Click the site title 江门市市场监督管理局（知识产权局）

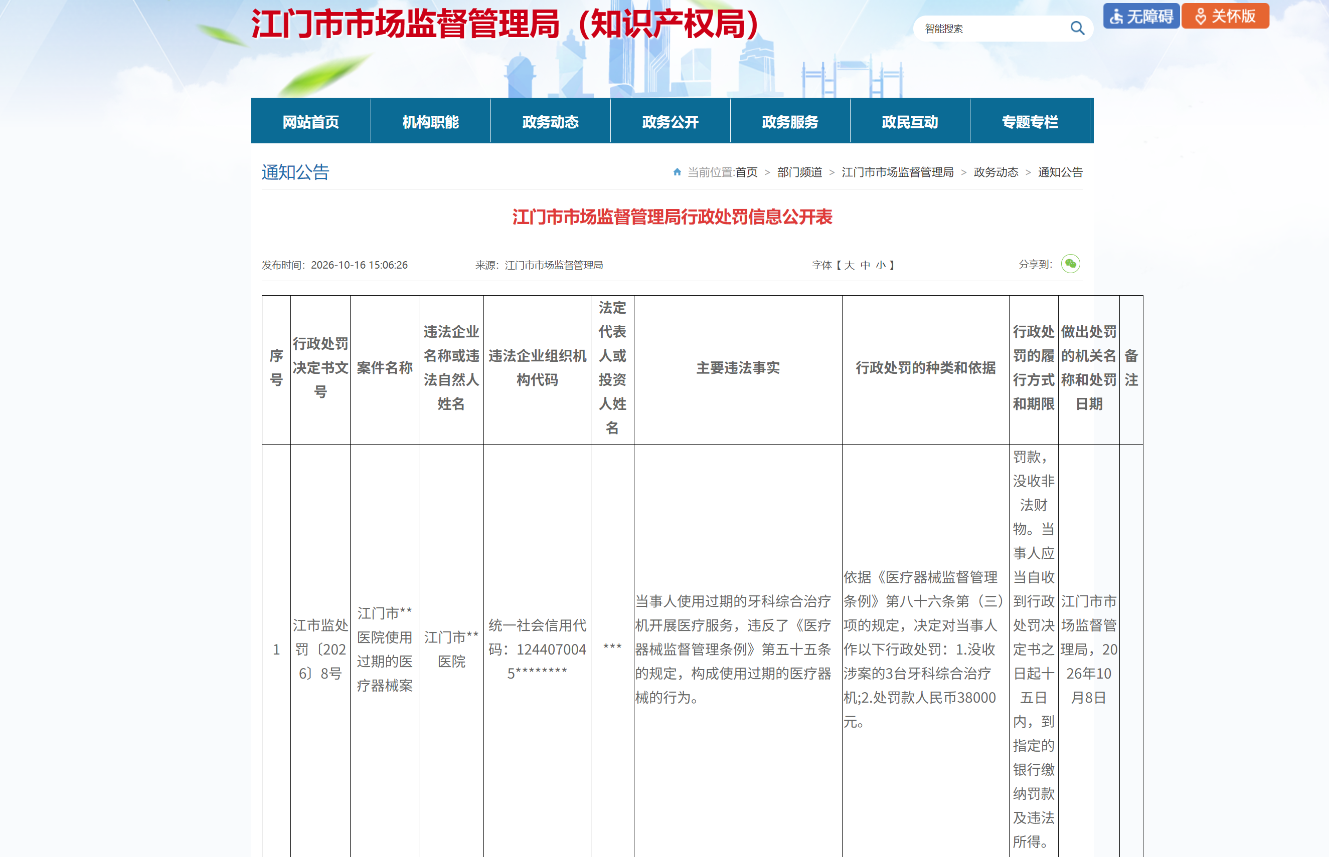coord(506,25)
